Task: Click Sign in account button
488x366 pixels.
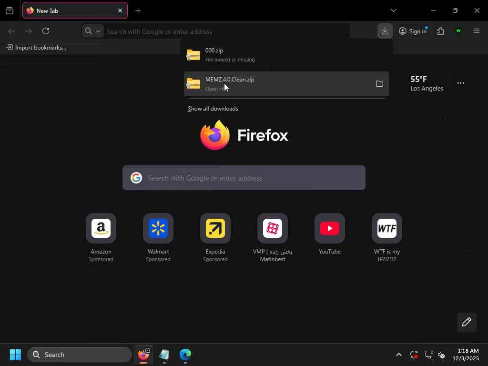Action: [413, 31]
